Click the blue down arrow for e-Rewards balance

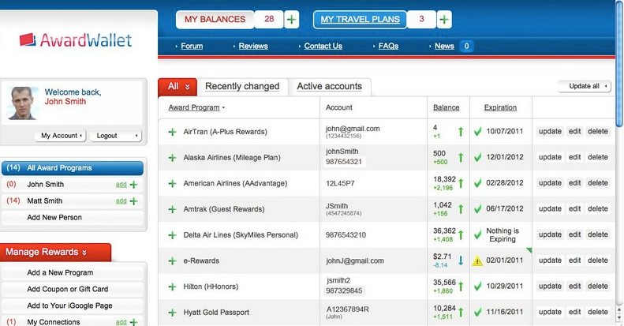click(x=460, y=260)
